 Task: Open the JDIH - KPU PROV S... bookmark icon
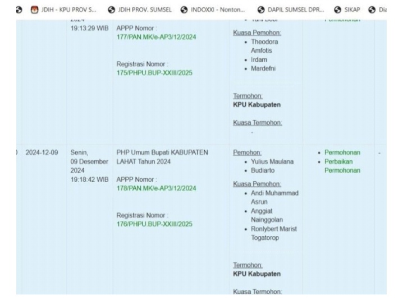(x=34, y=10)
